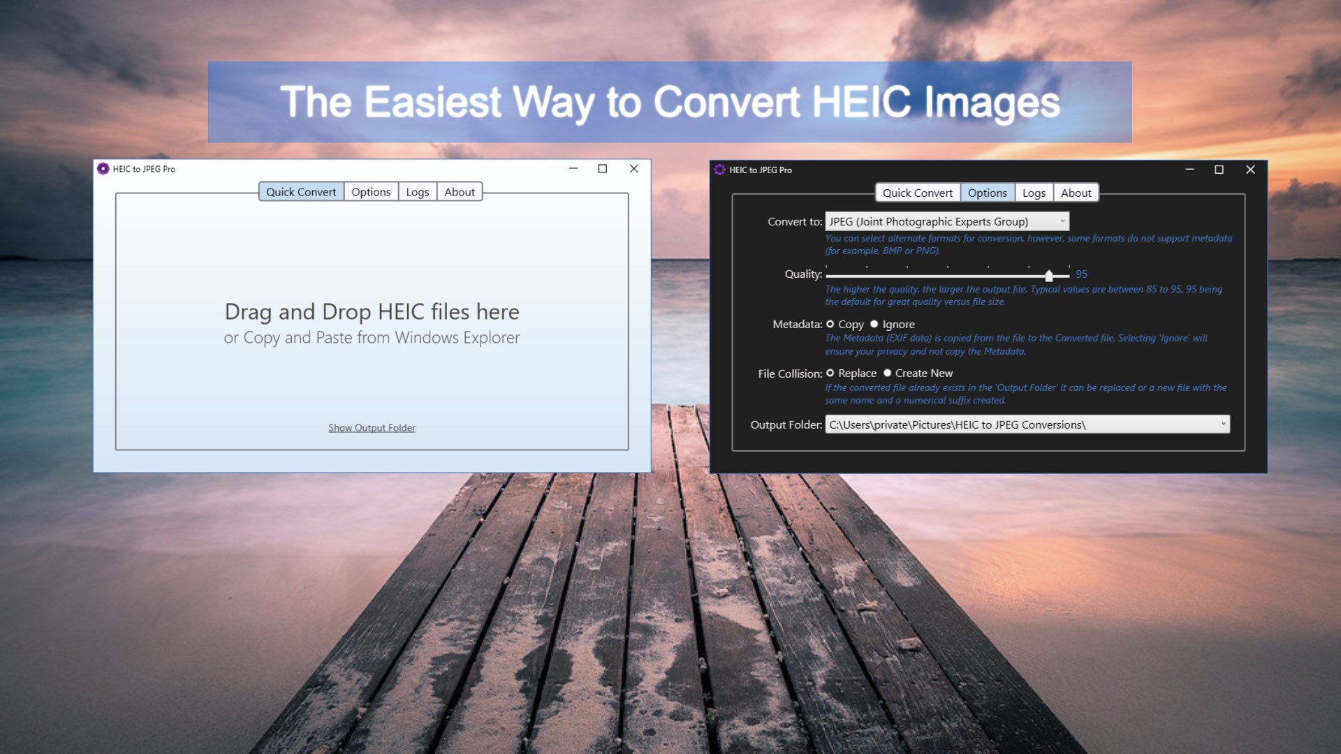This screenshot has width=1341, height=754.
Task: Switch to Options tab in light window
Action: (371, 192)
